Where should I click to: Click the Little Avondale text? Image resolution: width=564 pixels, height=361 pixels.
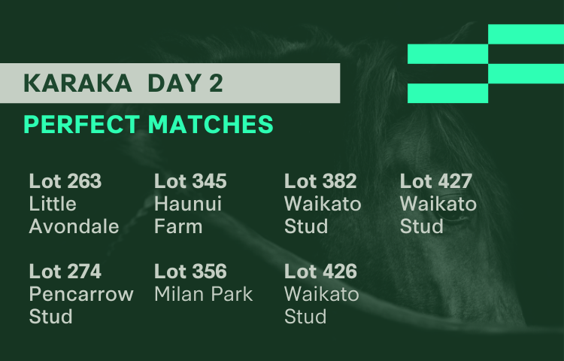pyautogui.click(x=74, y=215)
